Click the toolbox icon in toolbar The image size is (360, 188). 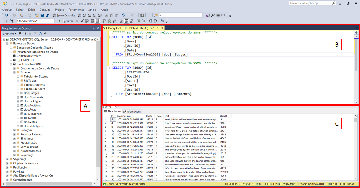[x=218, y=15]
